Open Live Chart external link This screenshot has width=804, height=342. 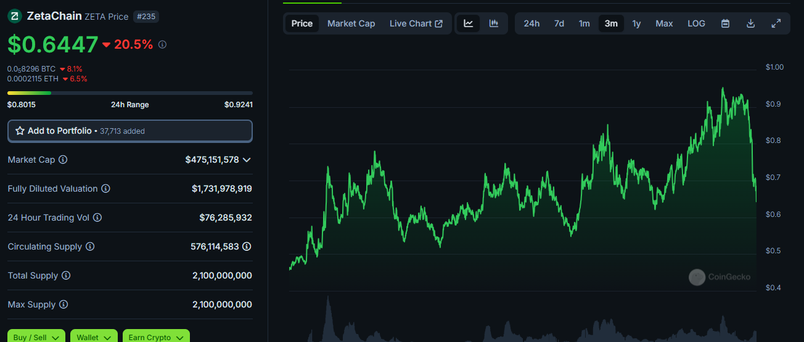pyautogui.click(x=416, y=23)
